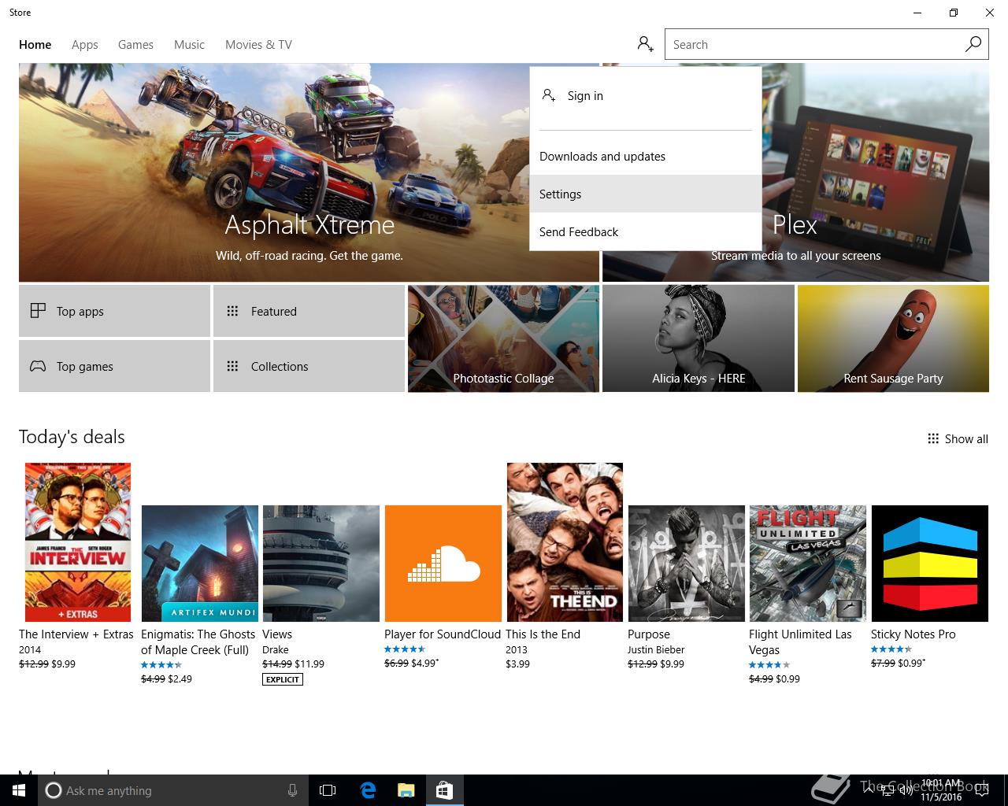1008x806 pixels.
Task: Open the Alicia Keys - HERE tile
Action: click(x=699, y=338)
